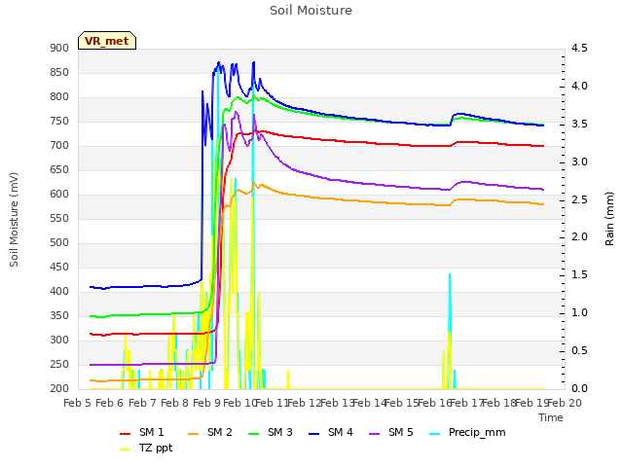Screen dimensions: 623x467
Task: Click the Feb 17 date tick
Action: 466,404
